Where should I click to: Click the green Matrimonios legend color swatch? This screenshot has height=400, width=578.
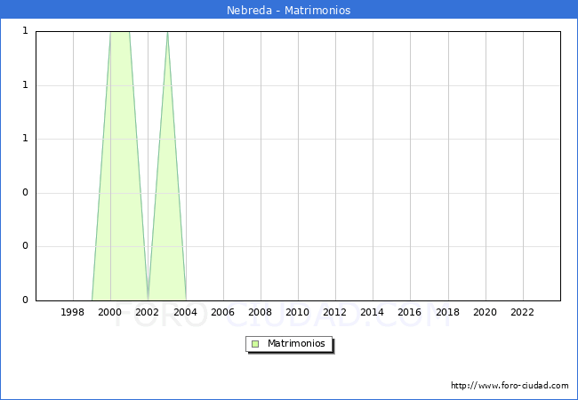(x=255, y=344)
